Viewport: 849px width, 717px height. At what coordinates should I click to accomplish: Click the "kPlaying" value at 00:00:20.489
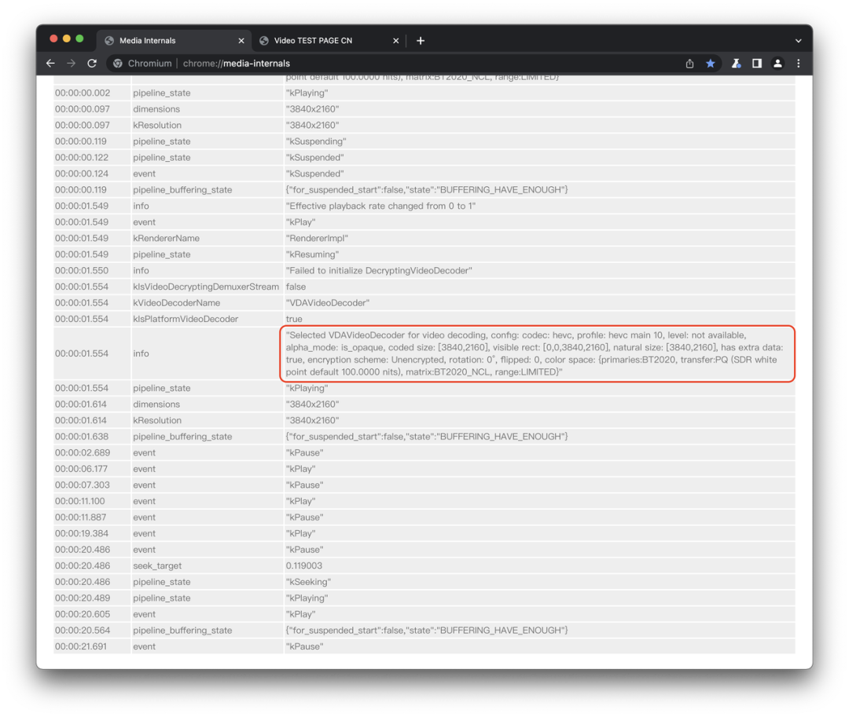coord(307,598)
